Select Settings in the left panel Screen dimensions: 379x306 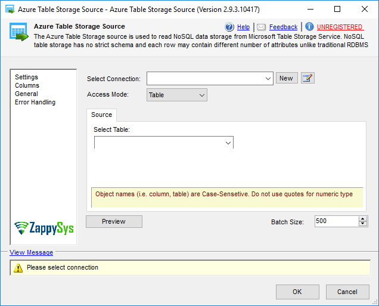(x=27, y=77)
